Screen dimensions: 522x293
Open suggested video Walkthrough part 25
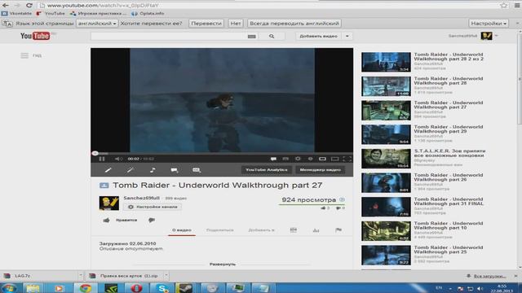pos(422,255)
